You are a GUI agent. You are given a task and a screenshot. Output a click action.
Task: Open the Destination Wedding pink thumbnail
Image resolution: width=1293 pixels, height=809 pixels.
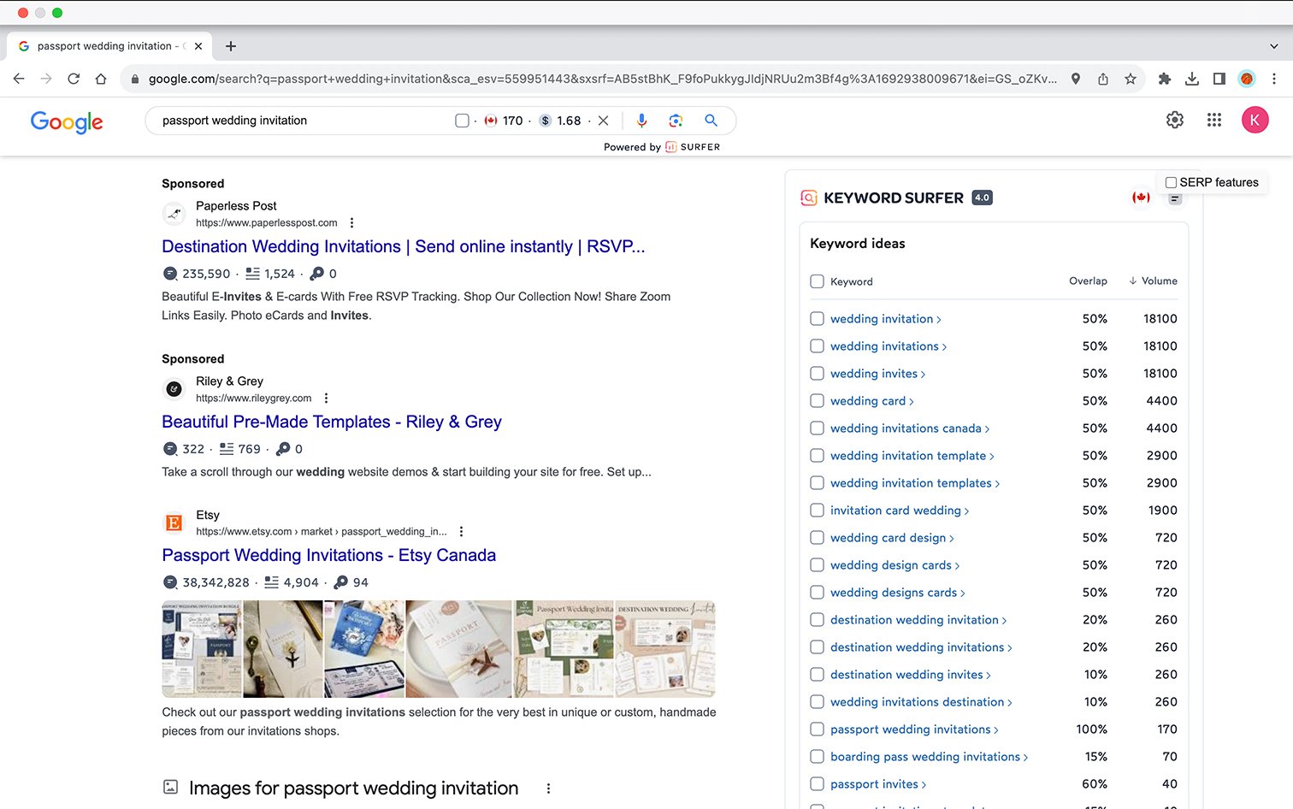click(665, 649)
